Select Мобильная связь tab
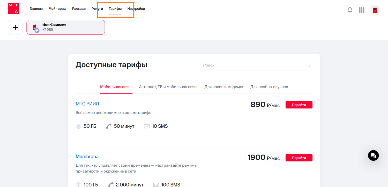The width and height of the screenshot is (388, 187). (116, 87)
